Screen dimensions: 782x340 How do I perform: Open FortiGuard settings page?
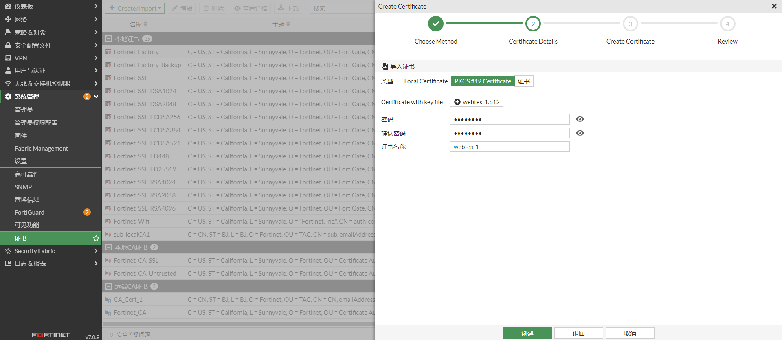point(29,212)
